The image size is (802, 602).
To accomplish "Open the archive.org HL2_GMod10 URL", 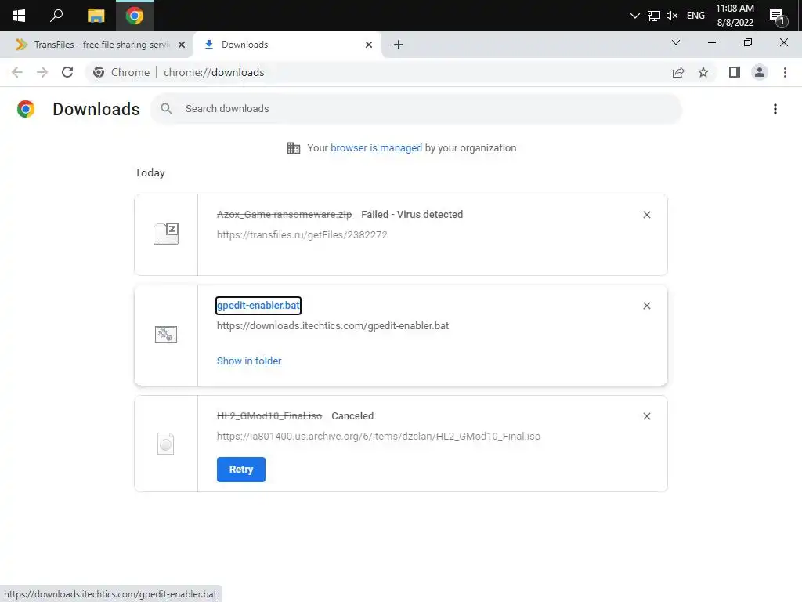I will point(378,436).
